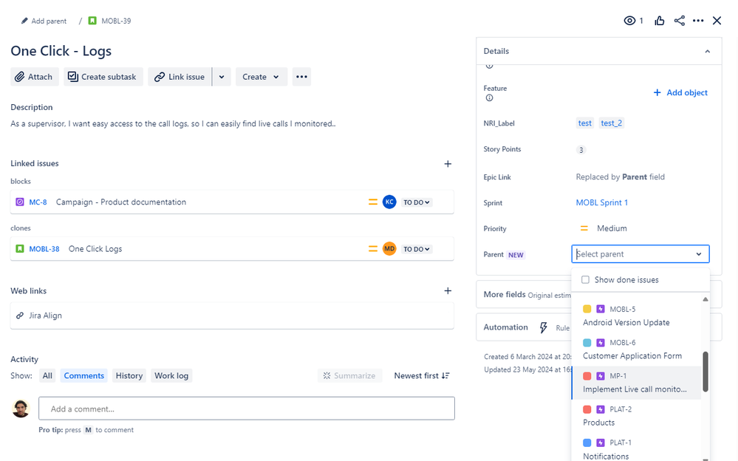Collapse the Details panel chevron
The height and width of the screenshot is (461, 738).
tap(708, 51)
